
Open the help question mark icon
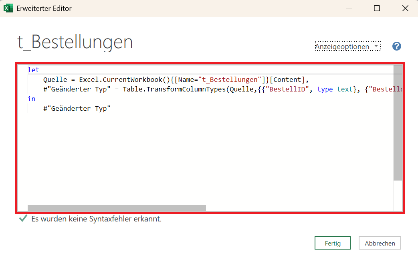pos(396,46)
